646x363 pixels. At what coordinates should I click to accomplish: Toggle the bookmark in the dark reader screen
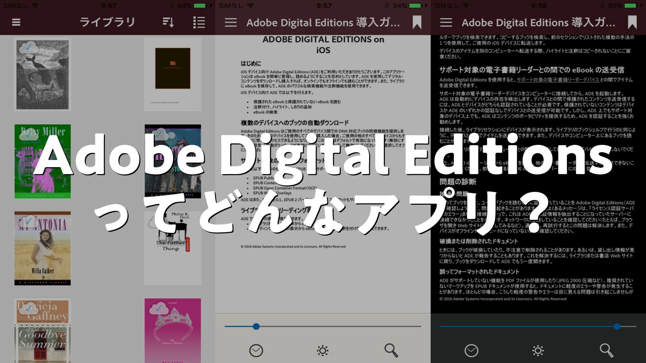point(632,23)
